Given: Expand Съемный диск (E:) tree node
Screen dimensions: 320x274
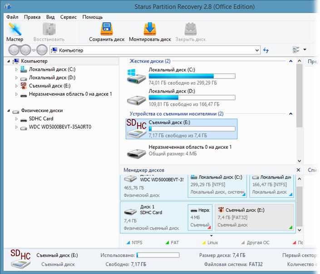Looking at the screenshot, I should tap(16, 86).
